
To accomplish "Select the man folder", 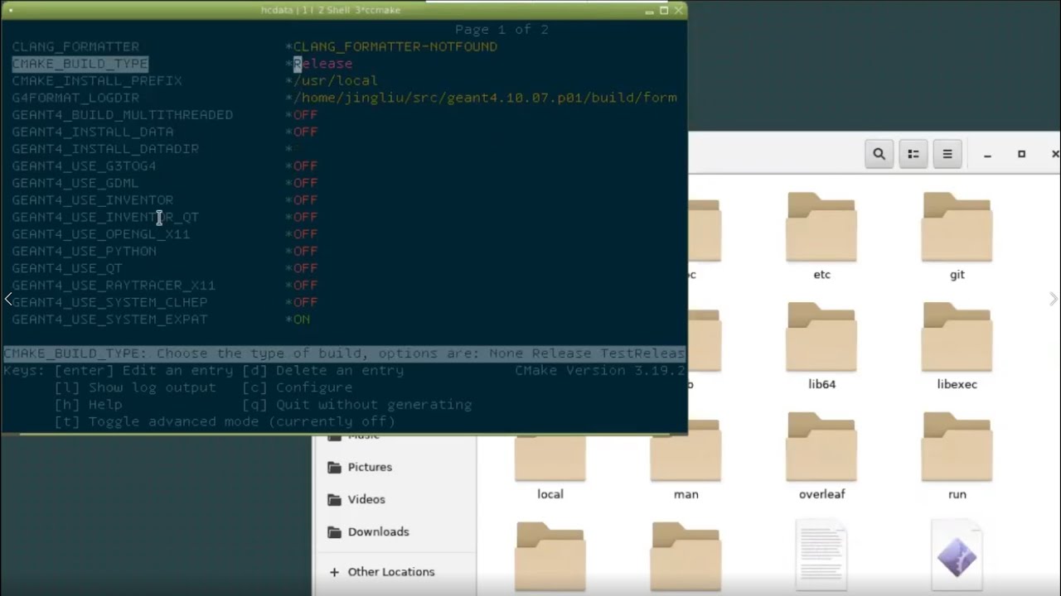I will (686, 456).
